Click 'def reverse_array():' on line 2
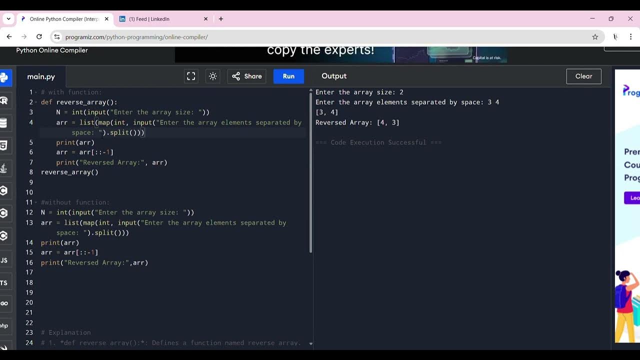Screen dimensions: 640x360 (79, 102)
